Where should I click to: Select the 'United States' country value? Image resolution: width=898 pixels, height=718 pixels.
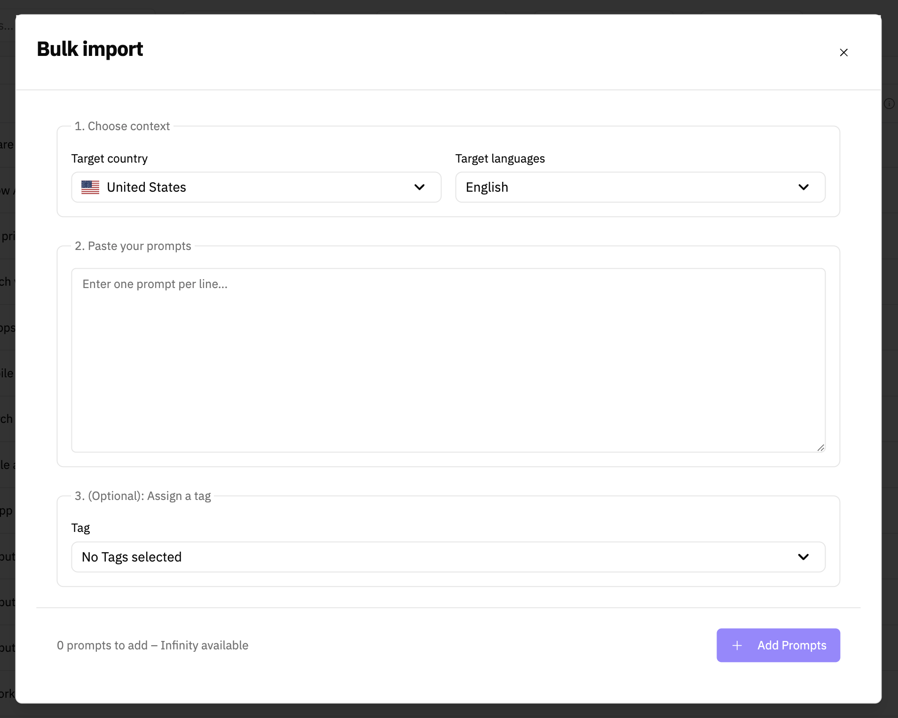[x=146, y=187]
